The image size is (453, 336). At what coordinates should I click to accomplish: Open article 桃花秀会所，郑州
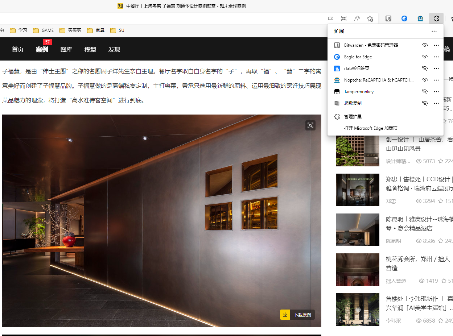point(418,264)
